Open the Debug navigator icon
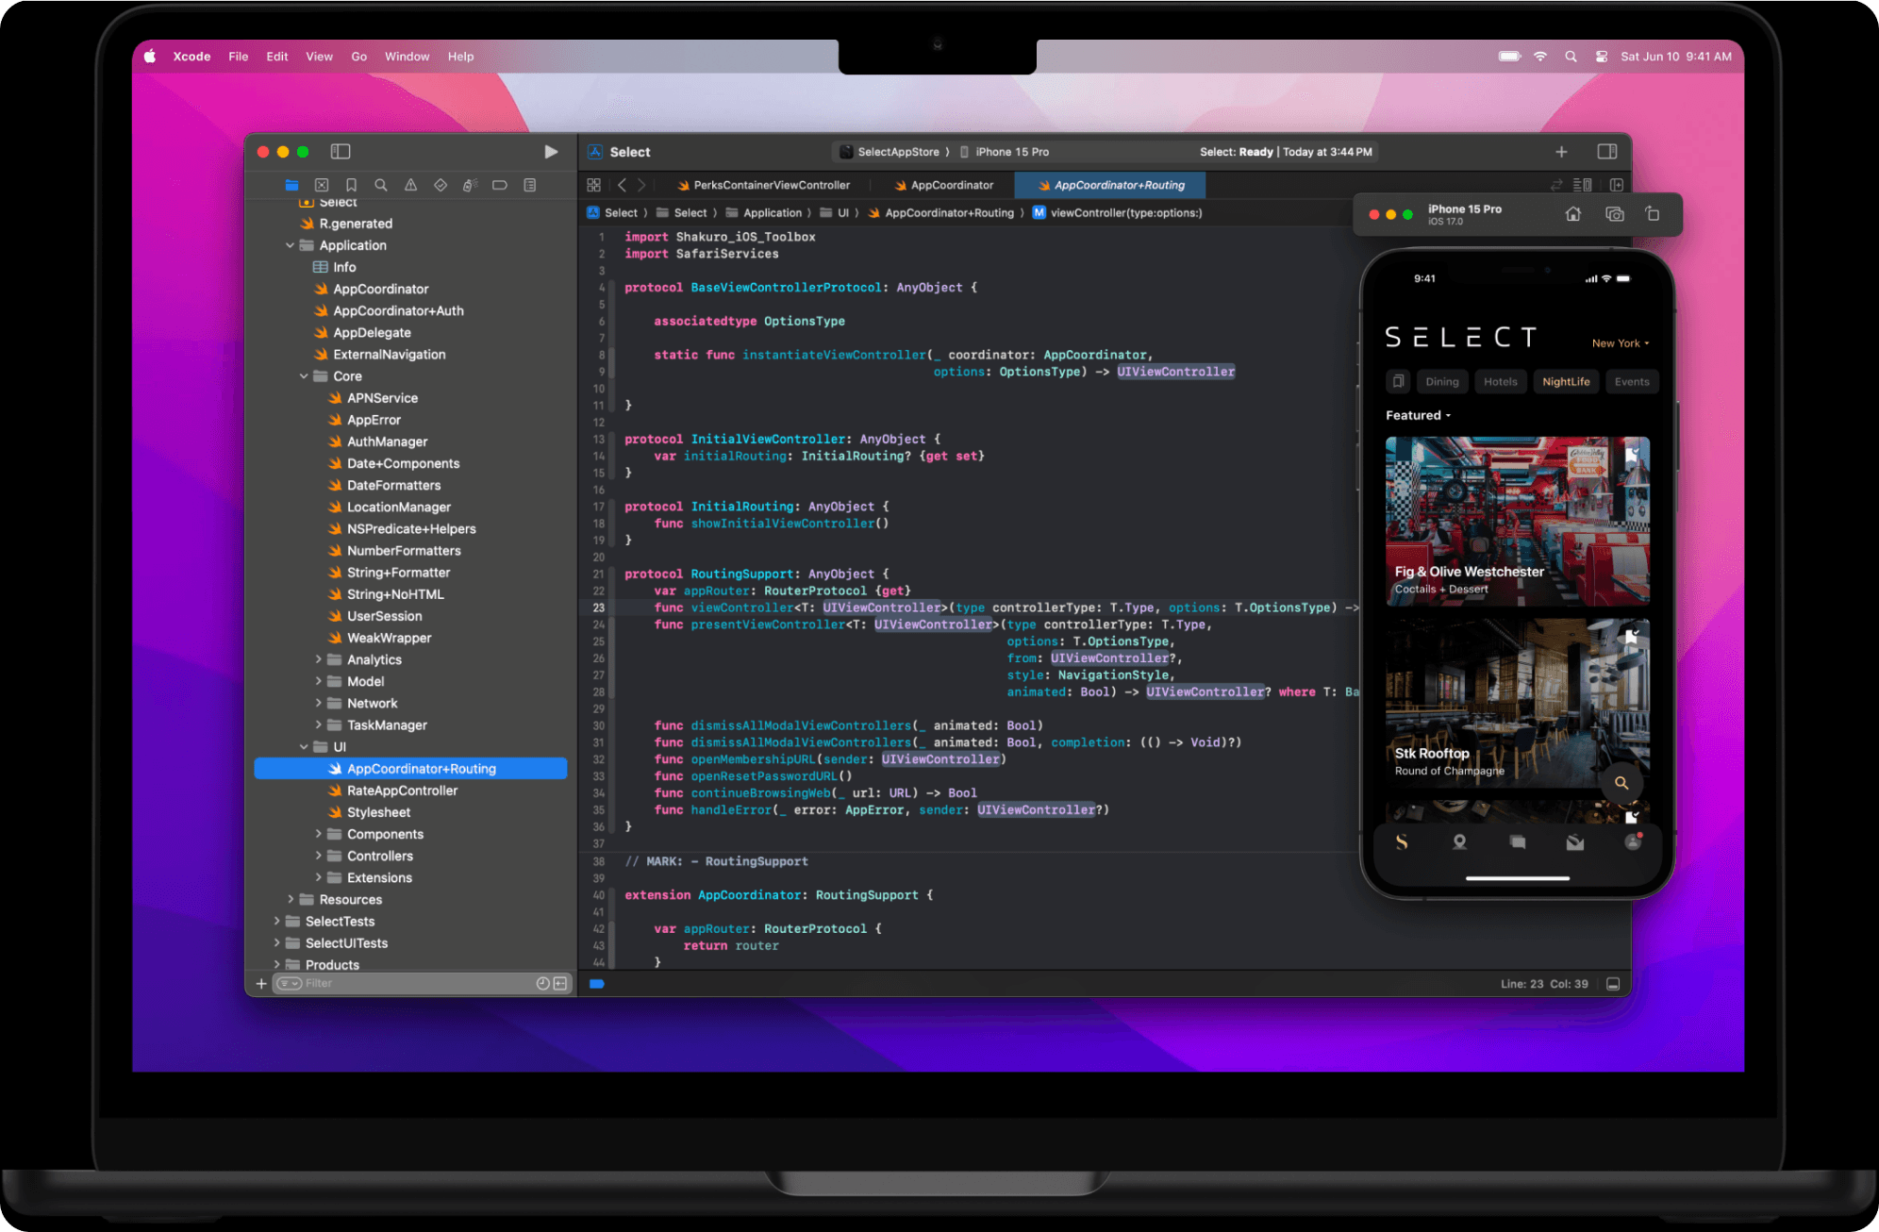This screenshot has width=1879, height=1232. pyautogui.click(x=470, y=185)
